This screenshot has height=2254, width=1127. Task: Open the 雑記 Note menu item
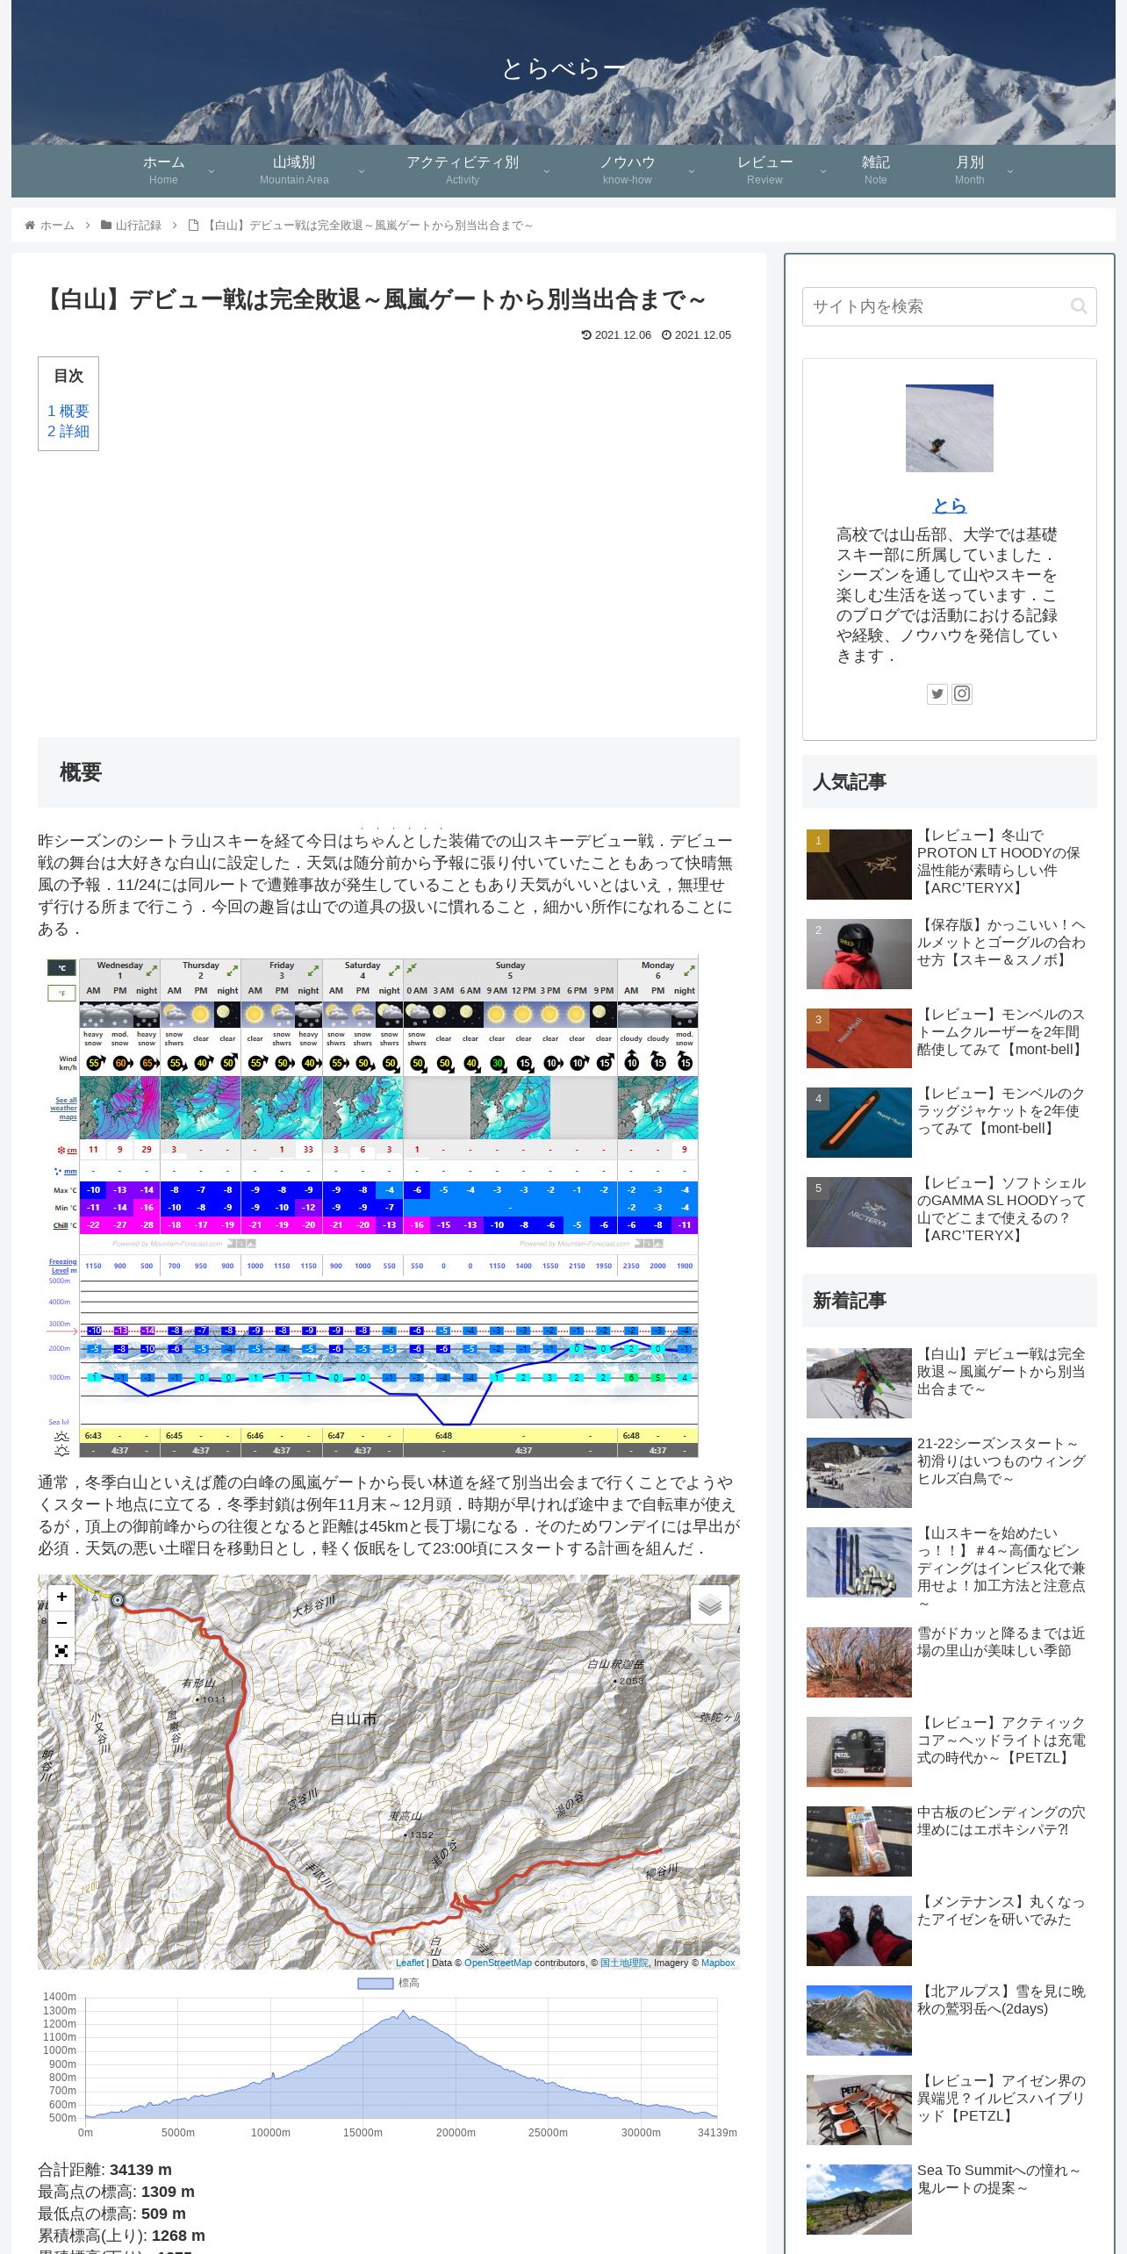click(x=875, y=170)
